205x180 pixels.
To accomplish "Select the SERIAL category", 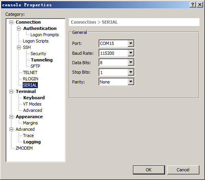I will (30, 85).
